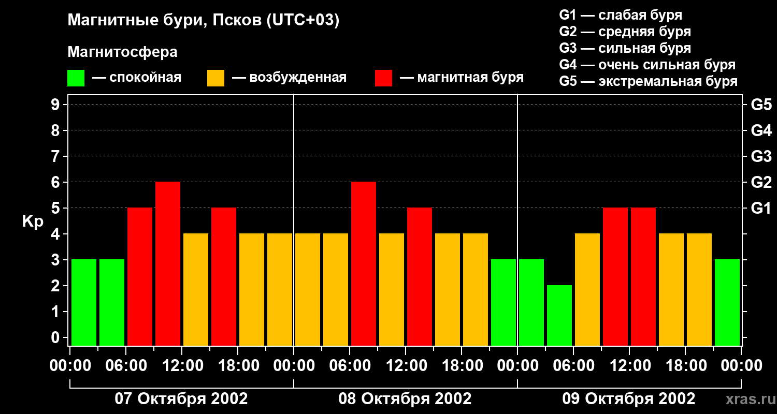Image resolution: width=777 pixels, height=414 pixels.
Task: Click the 'G3' label on the right axis
Action: [761, 156]
